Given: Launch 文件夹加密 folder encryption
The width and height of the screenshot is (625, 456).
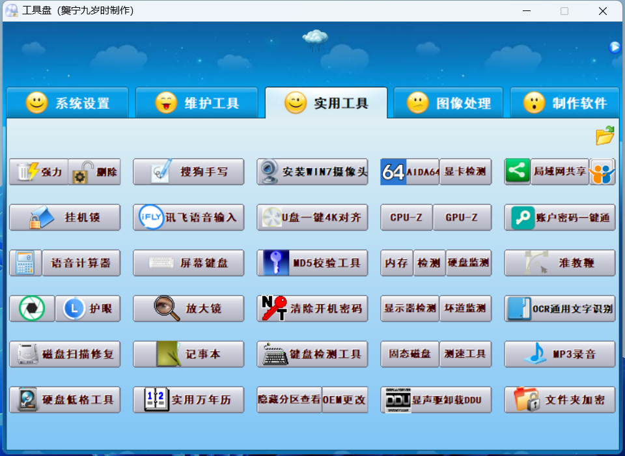Looking at the screenshot, I should pyautogui.click(x=560, y=400).
